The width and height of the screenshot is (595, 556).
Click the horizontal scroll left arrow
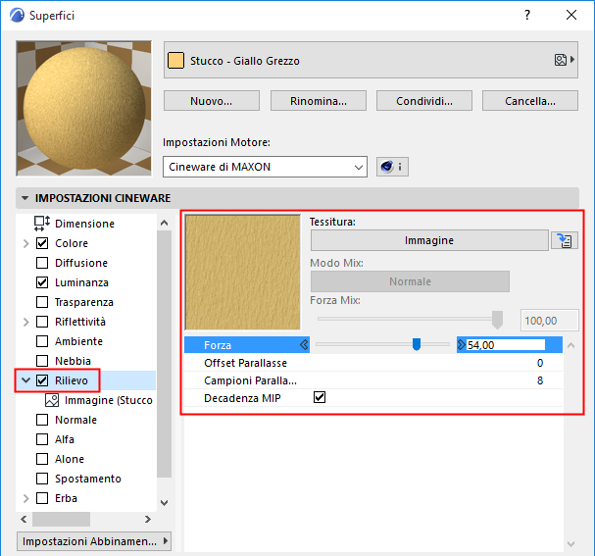pos(24,519)
